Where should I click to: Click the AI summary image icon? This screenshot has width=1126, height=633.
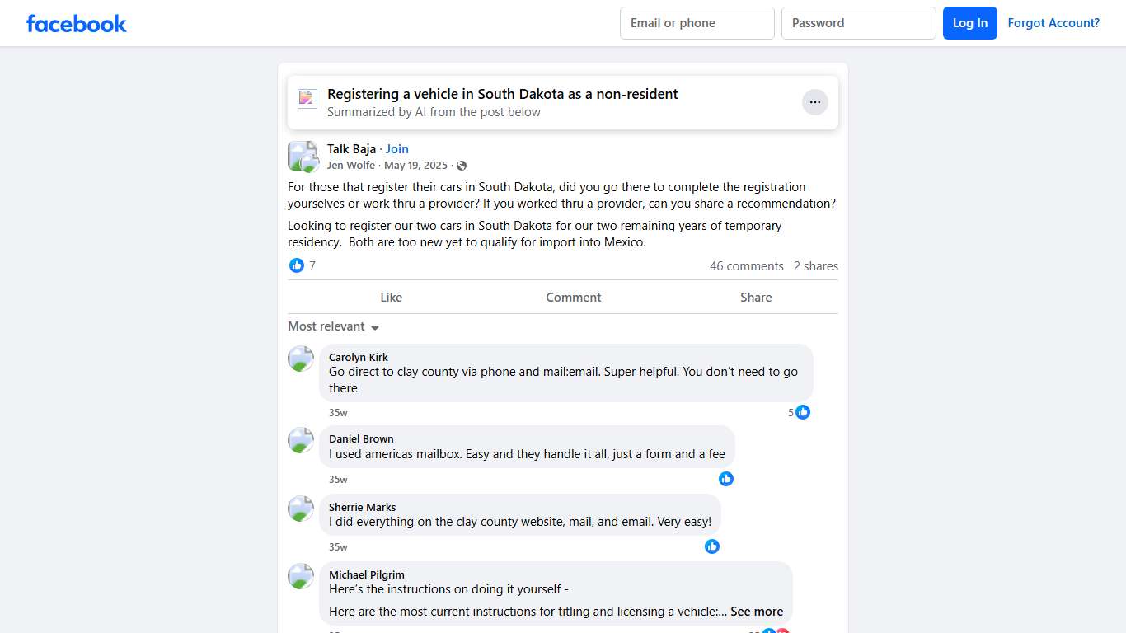point(307,99)
